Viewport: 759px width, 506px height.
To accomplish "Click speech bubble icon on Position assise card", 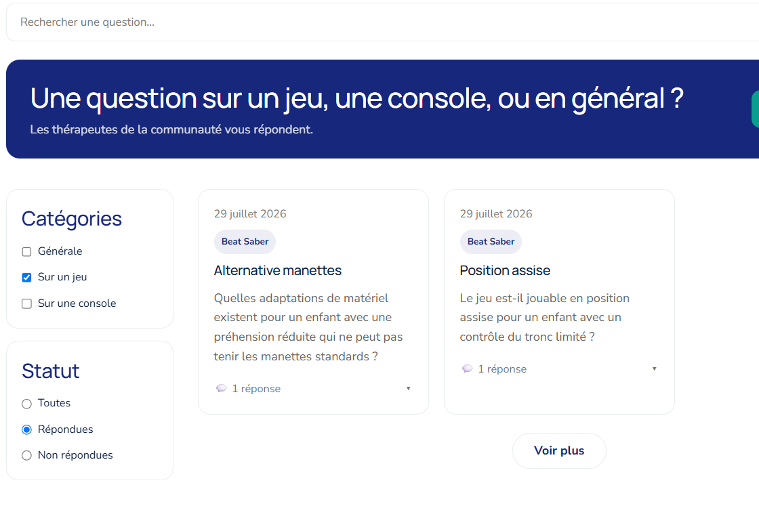I will 467,368.
